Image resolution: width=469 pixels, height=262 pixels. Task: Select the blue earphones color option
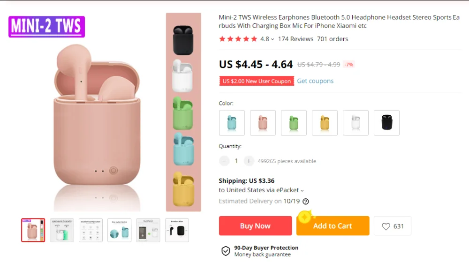coord(232,123)
